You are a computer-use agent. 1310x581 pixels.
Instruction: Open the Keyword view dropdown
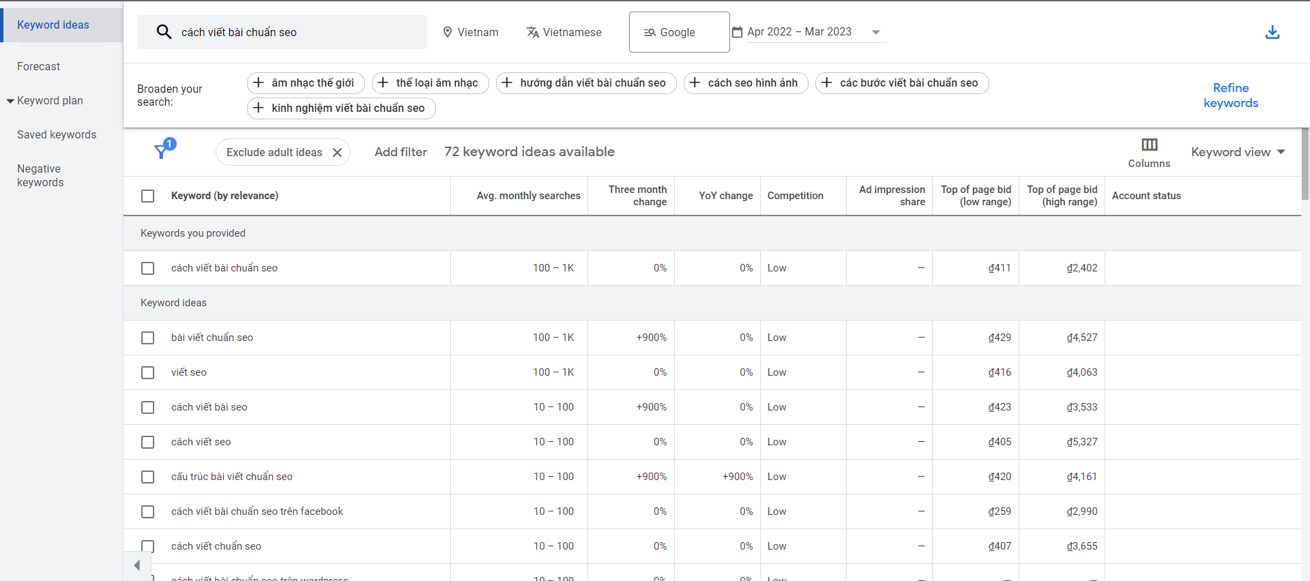pyautogui.click(x=1238, y=152)
